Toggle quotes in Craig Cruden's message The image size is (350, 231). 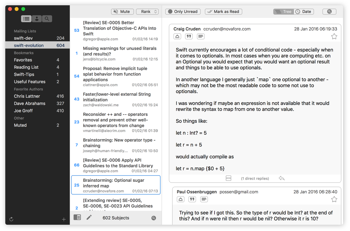pyautogui.click(x=189, y=36)
